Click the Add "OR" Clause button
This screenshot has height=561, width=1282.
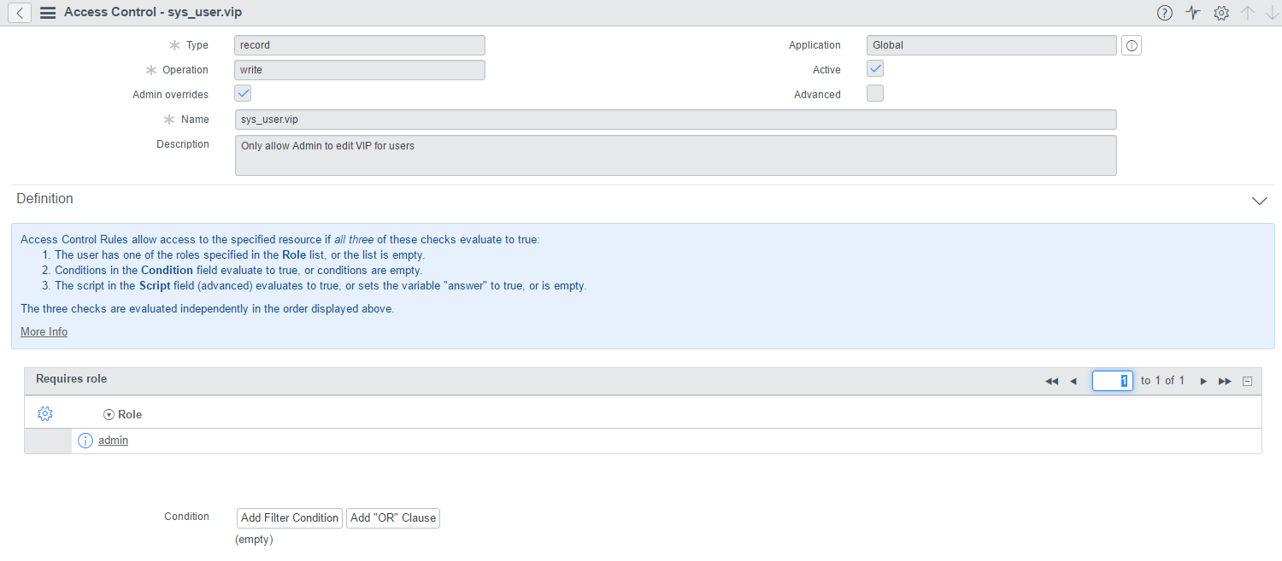393,518
